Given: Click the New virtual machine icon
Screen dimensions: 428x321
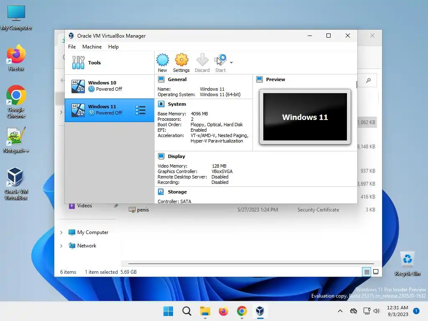Looking at the screenshot, I should point(163,60).
